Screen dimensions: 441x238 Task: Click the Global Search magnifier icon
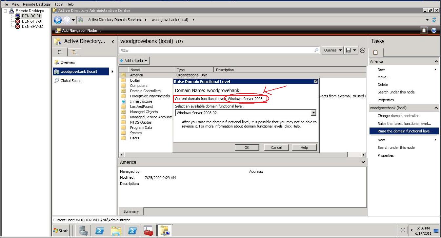[57, 81]
